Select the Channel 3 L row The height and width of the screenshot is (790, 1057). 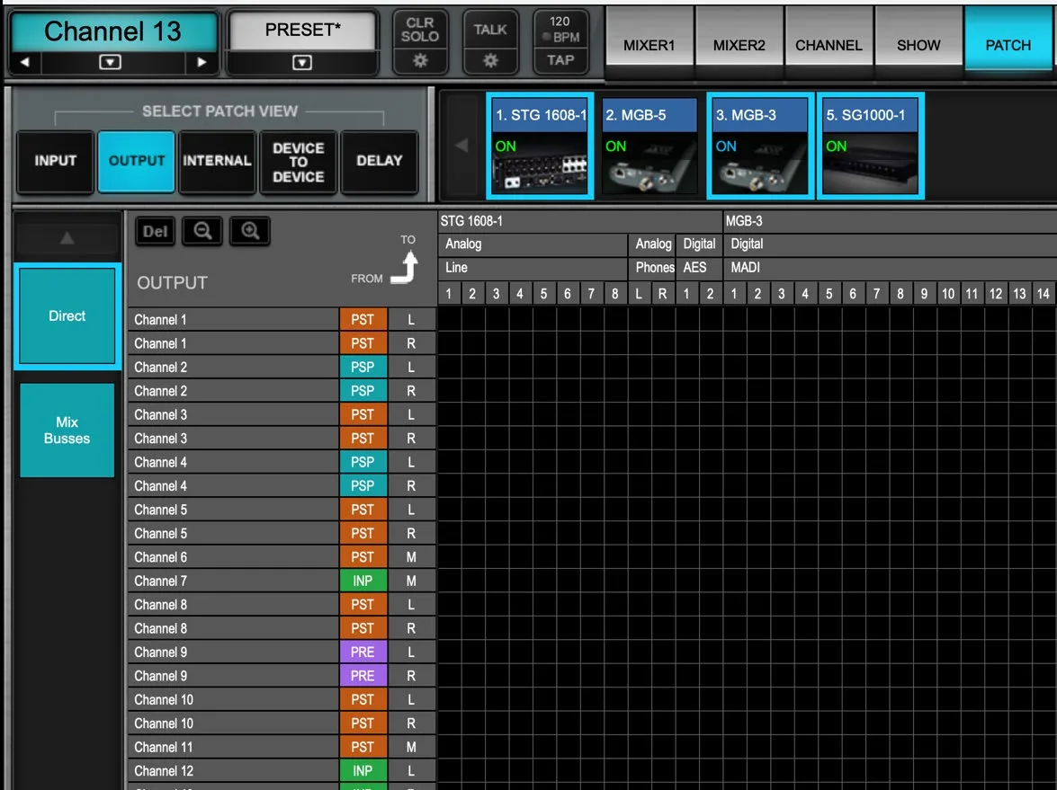coord(282,415)
